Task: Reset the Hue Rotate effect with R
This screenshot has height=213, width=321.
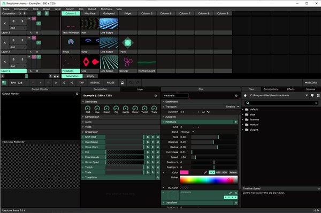Action: click(x=152, y=142)
